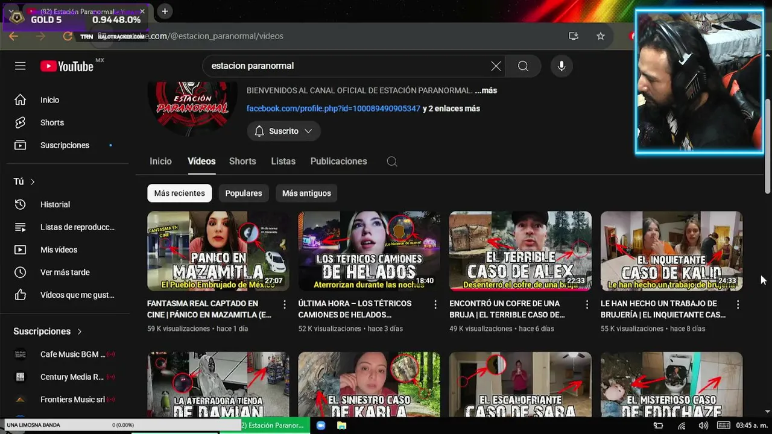
Task: Open the Fantasma Real Captado en Cine title
Action: (209, 309)
